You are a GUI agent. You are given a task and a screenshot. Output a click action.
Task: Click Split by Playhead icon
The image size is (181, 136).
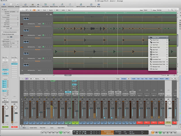pyautogui.click(x=91, y=5)
